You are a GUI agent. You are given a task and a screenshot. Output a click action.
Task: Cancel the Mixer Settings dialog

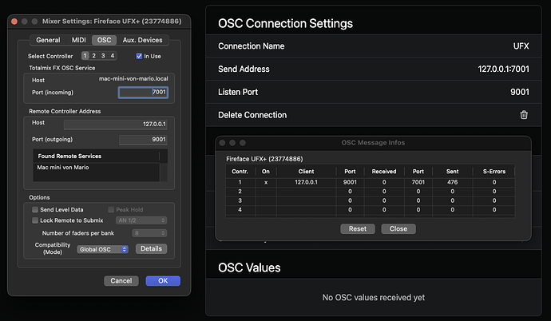click(121, 280)
